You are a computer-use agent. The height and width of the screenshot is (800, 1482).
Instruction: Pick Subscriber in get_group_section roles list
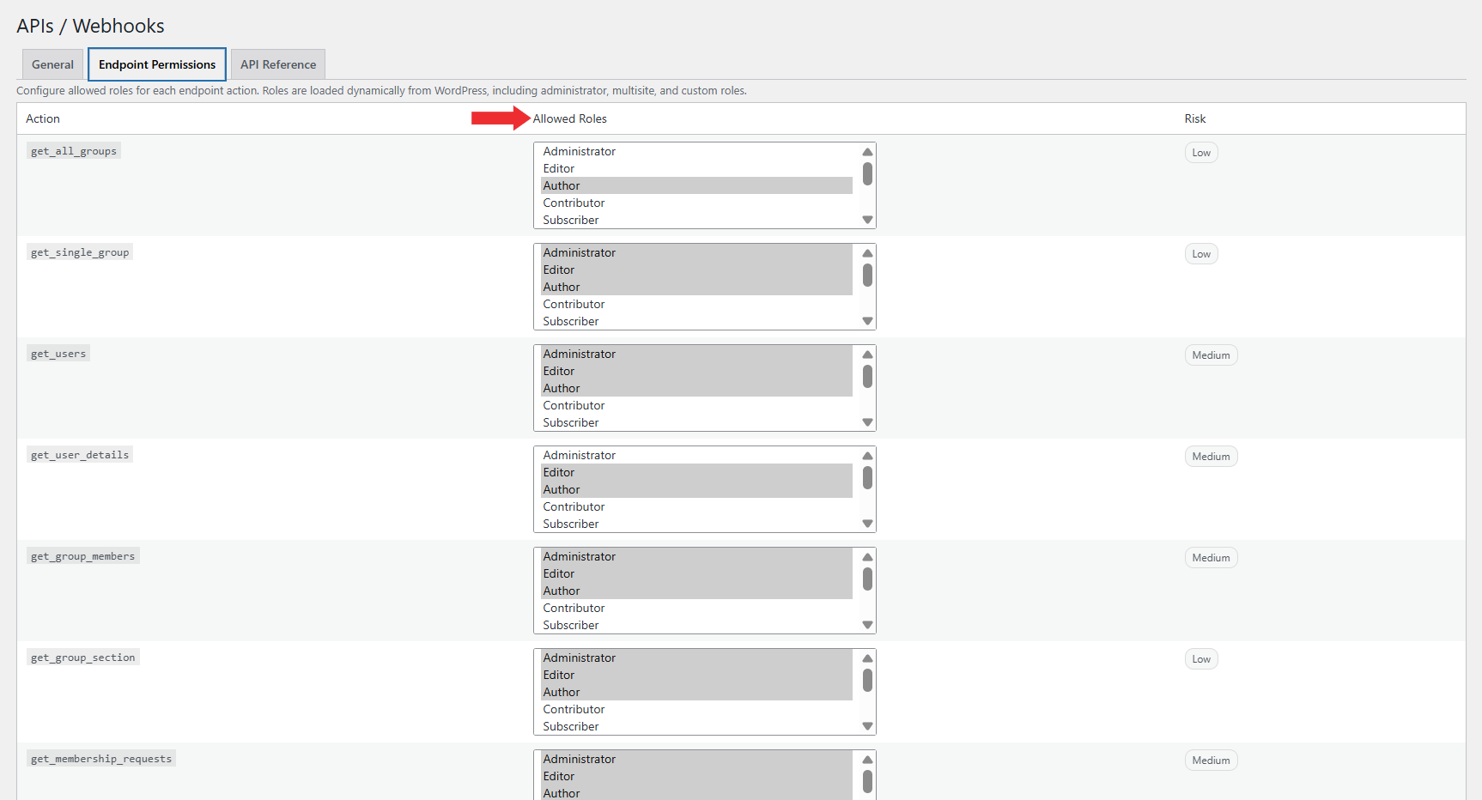pos(571,727)
